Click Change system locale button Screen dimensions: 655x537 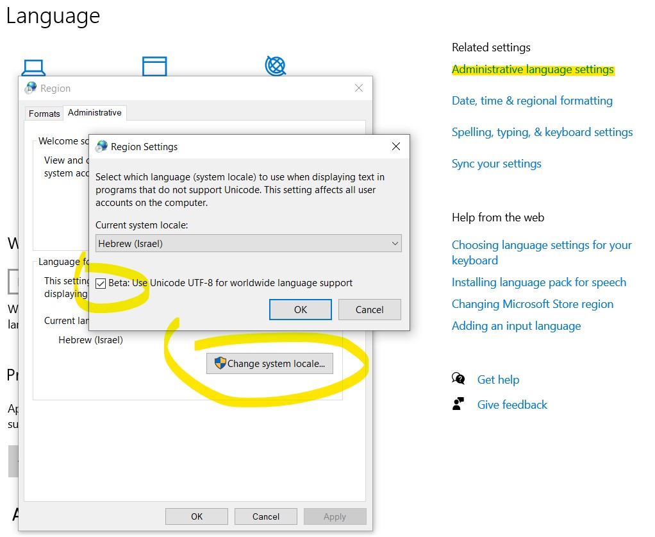tap(270, 363)
